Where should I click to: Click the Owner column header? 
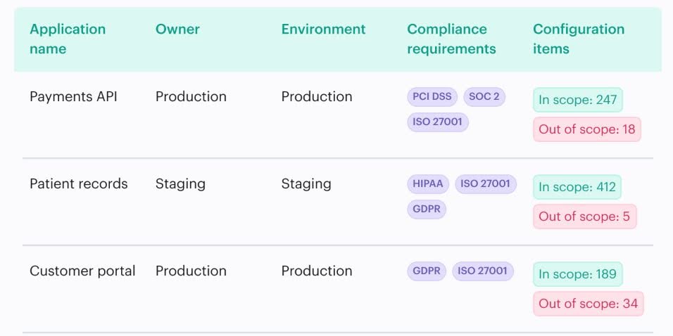177,29
